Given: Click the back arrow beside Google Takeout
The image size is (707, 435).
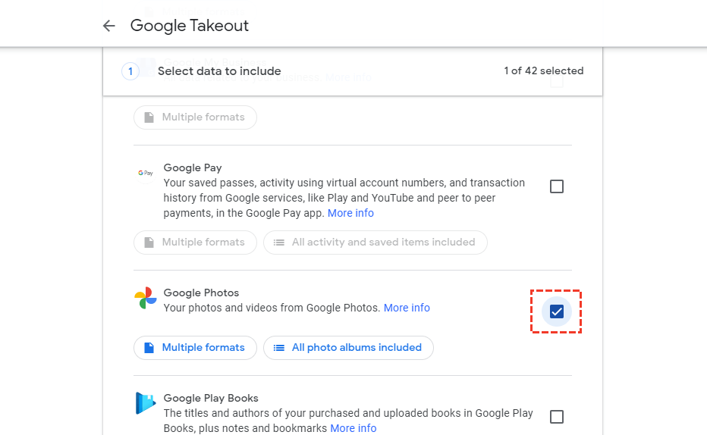Looking at the screenshot, I should coord(109,26).
